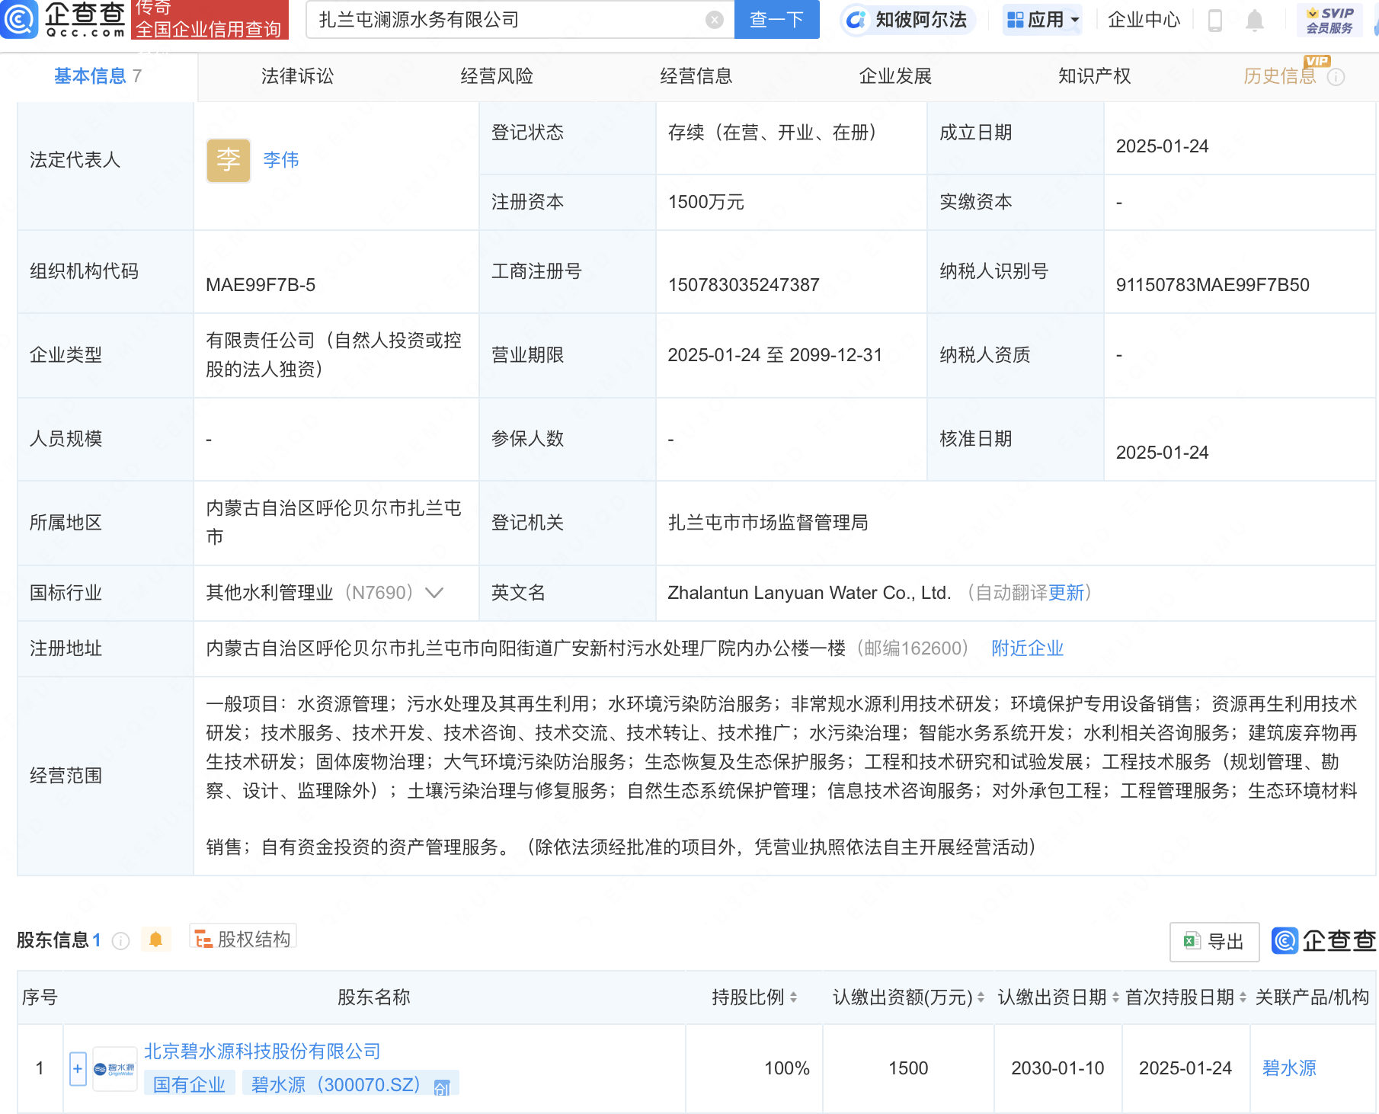The width and height of the screenshot is (1379, 1114).
Task: Clear search box via the x icon
Action: (713, 19)
